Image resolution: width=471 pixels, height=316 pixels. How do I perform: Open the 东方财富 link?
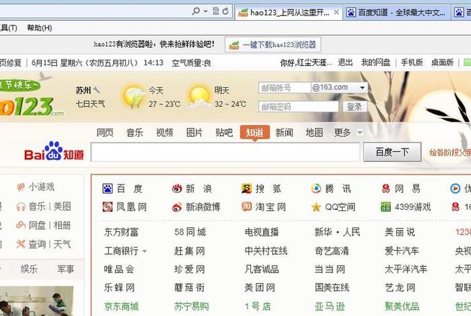121,232
